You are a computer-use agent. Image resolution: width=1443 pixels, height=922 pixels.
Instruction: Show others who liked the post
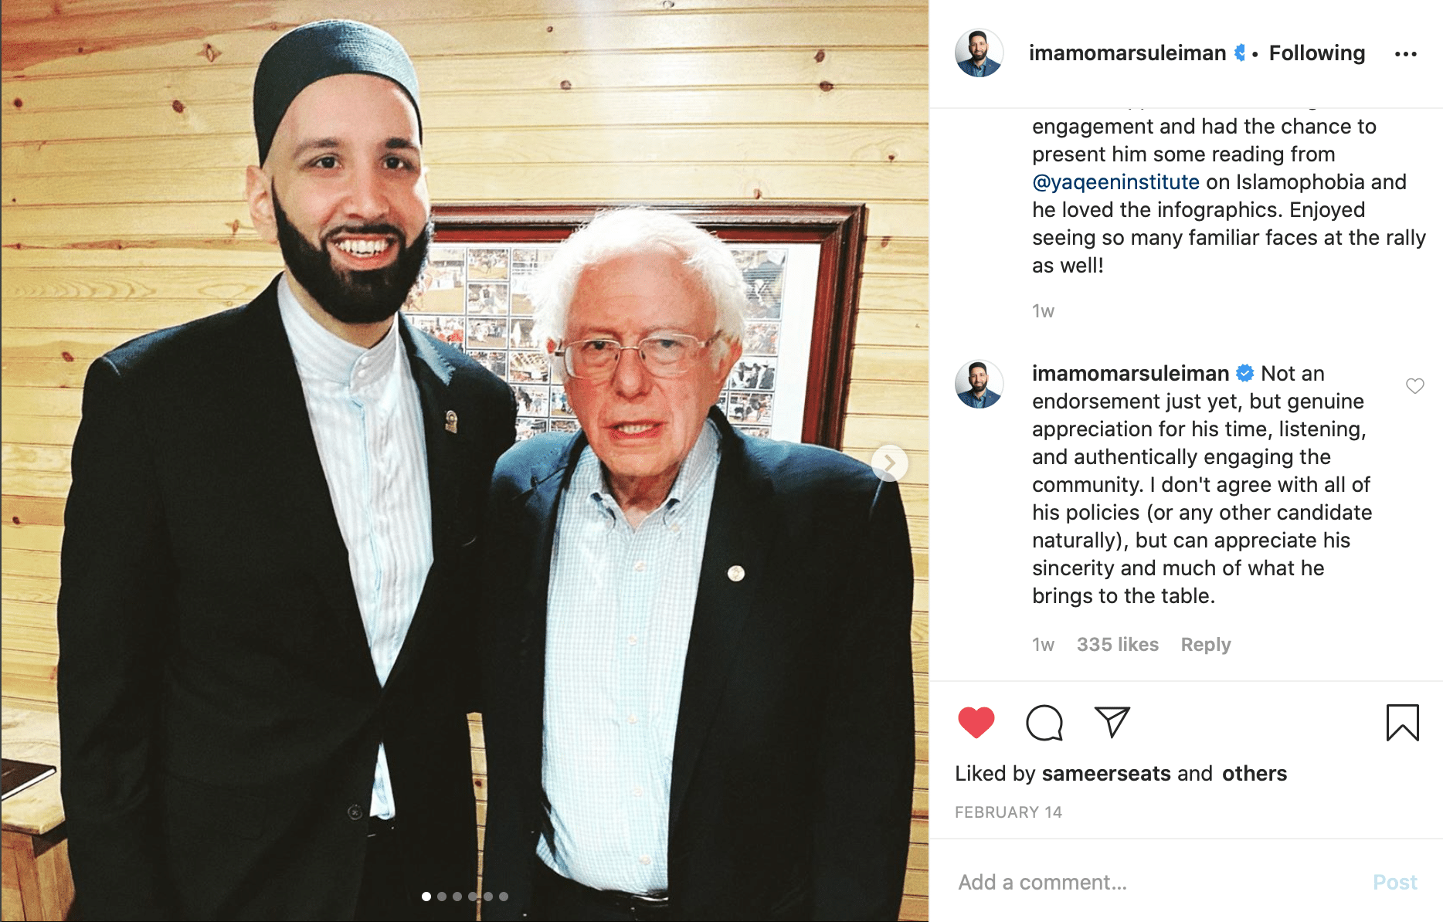pyautogui.click(x=1254, y=774)
